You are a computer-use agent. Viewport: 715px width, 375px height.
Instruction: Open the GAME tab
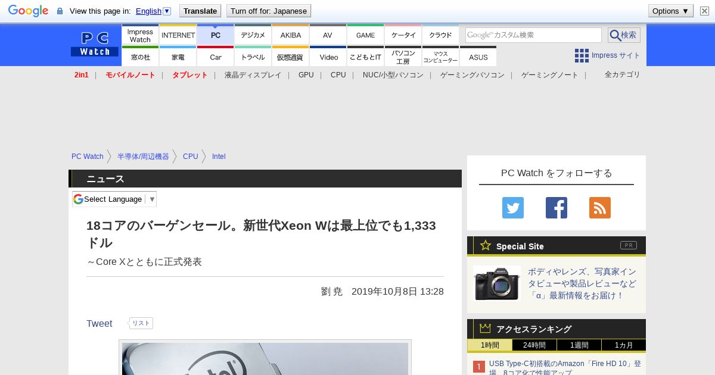366,35
